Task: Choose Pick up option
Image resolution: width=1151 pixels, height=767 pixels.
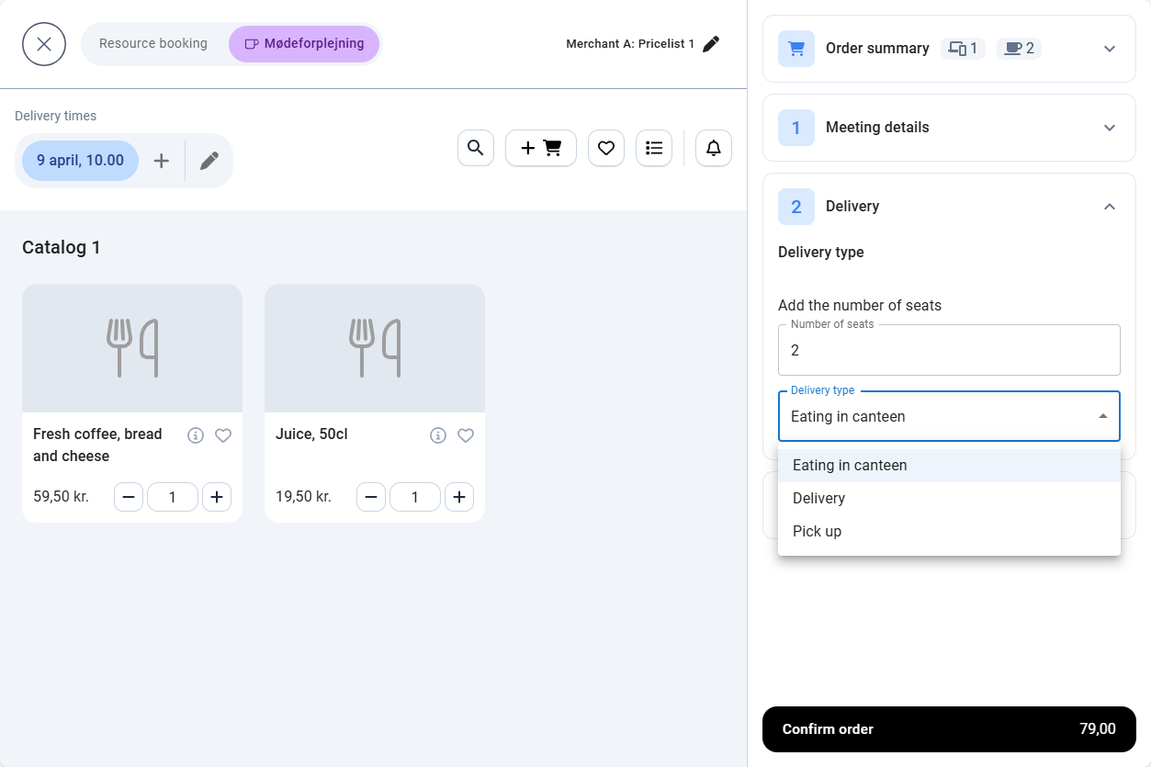Action: (949, 531)
